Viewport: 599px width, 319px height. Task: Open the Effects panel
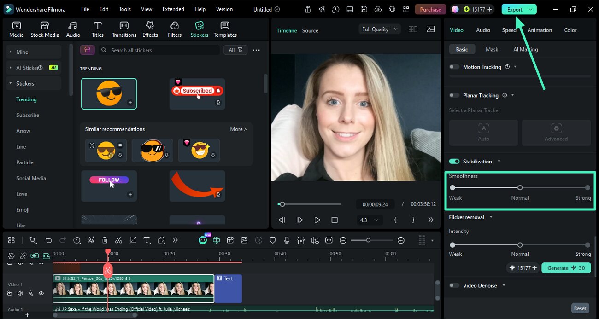[x=150, y=29]
